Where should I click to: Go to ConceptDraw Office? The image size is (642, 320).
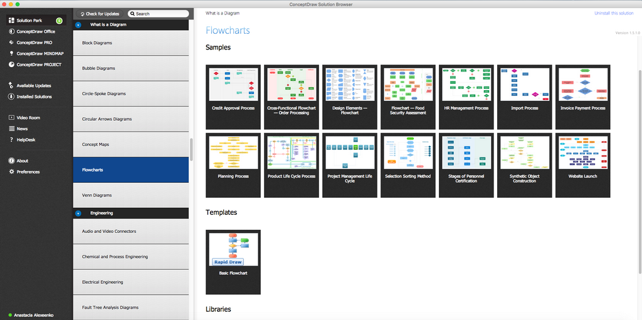point(36,31)
